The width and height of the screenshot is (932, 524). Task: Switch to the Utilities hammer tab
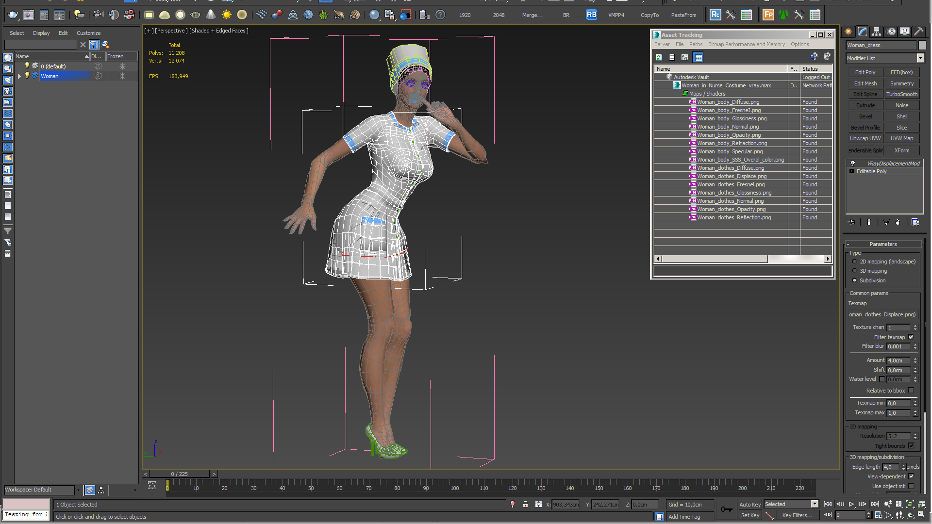(919, 32)
